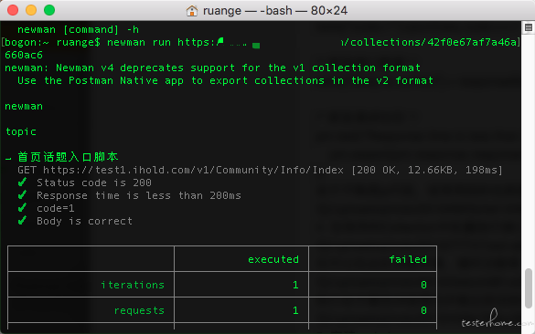Click the 'Use the Postman Native app' line
The height and width of the screenshot is (334, 535).
click(x=226, y=80)
